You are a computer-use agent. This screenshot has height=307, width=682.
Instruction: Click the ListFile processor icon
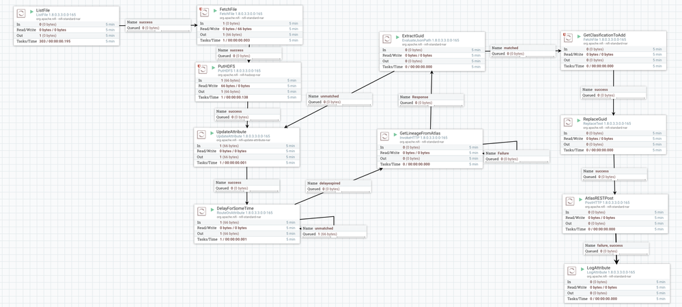coord(22,14)
